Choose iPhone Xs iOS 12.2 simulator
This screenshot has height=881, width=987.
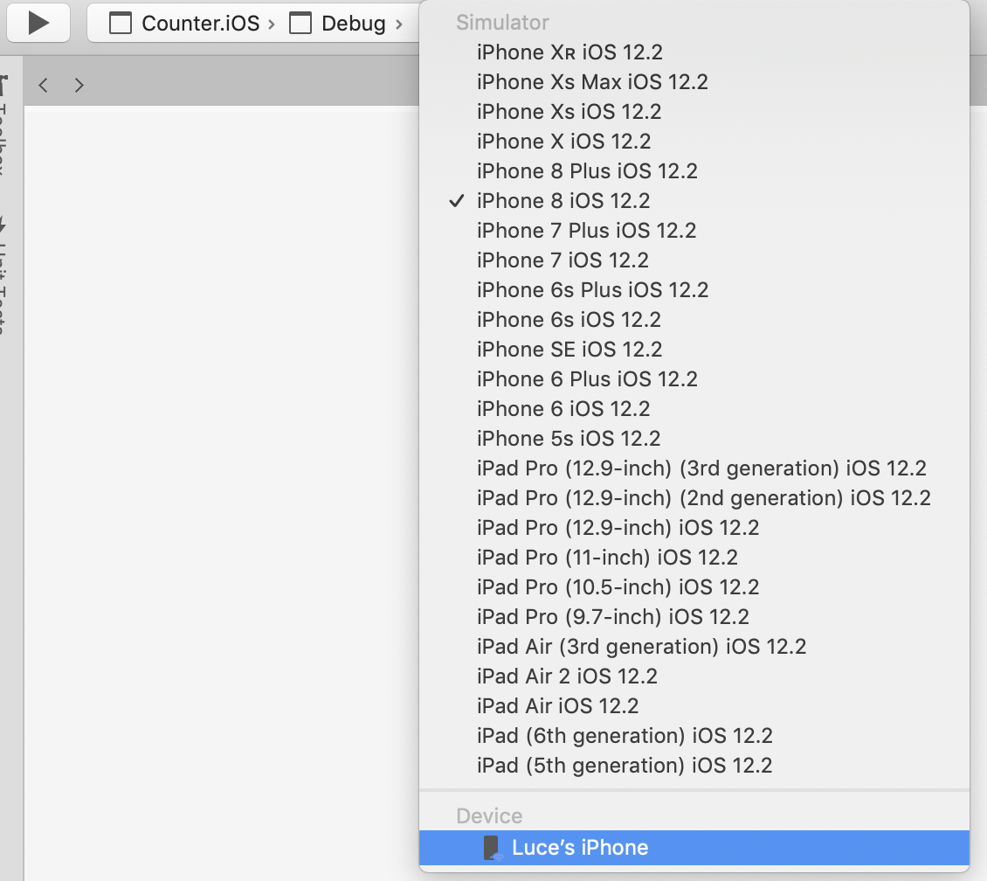click(694, 112)
